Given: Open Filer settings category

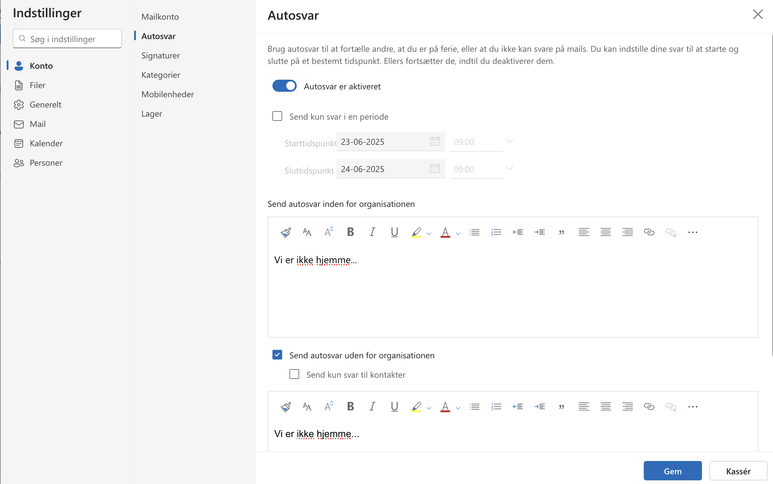Looking at the screenshot, I should pos(37,85).
